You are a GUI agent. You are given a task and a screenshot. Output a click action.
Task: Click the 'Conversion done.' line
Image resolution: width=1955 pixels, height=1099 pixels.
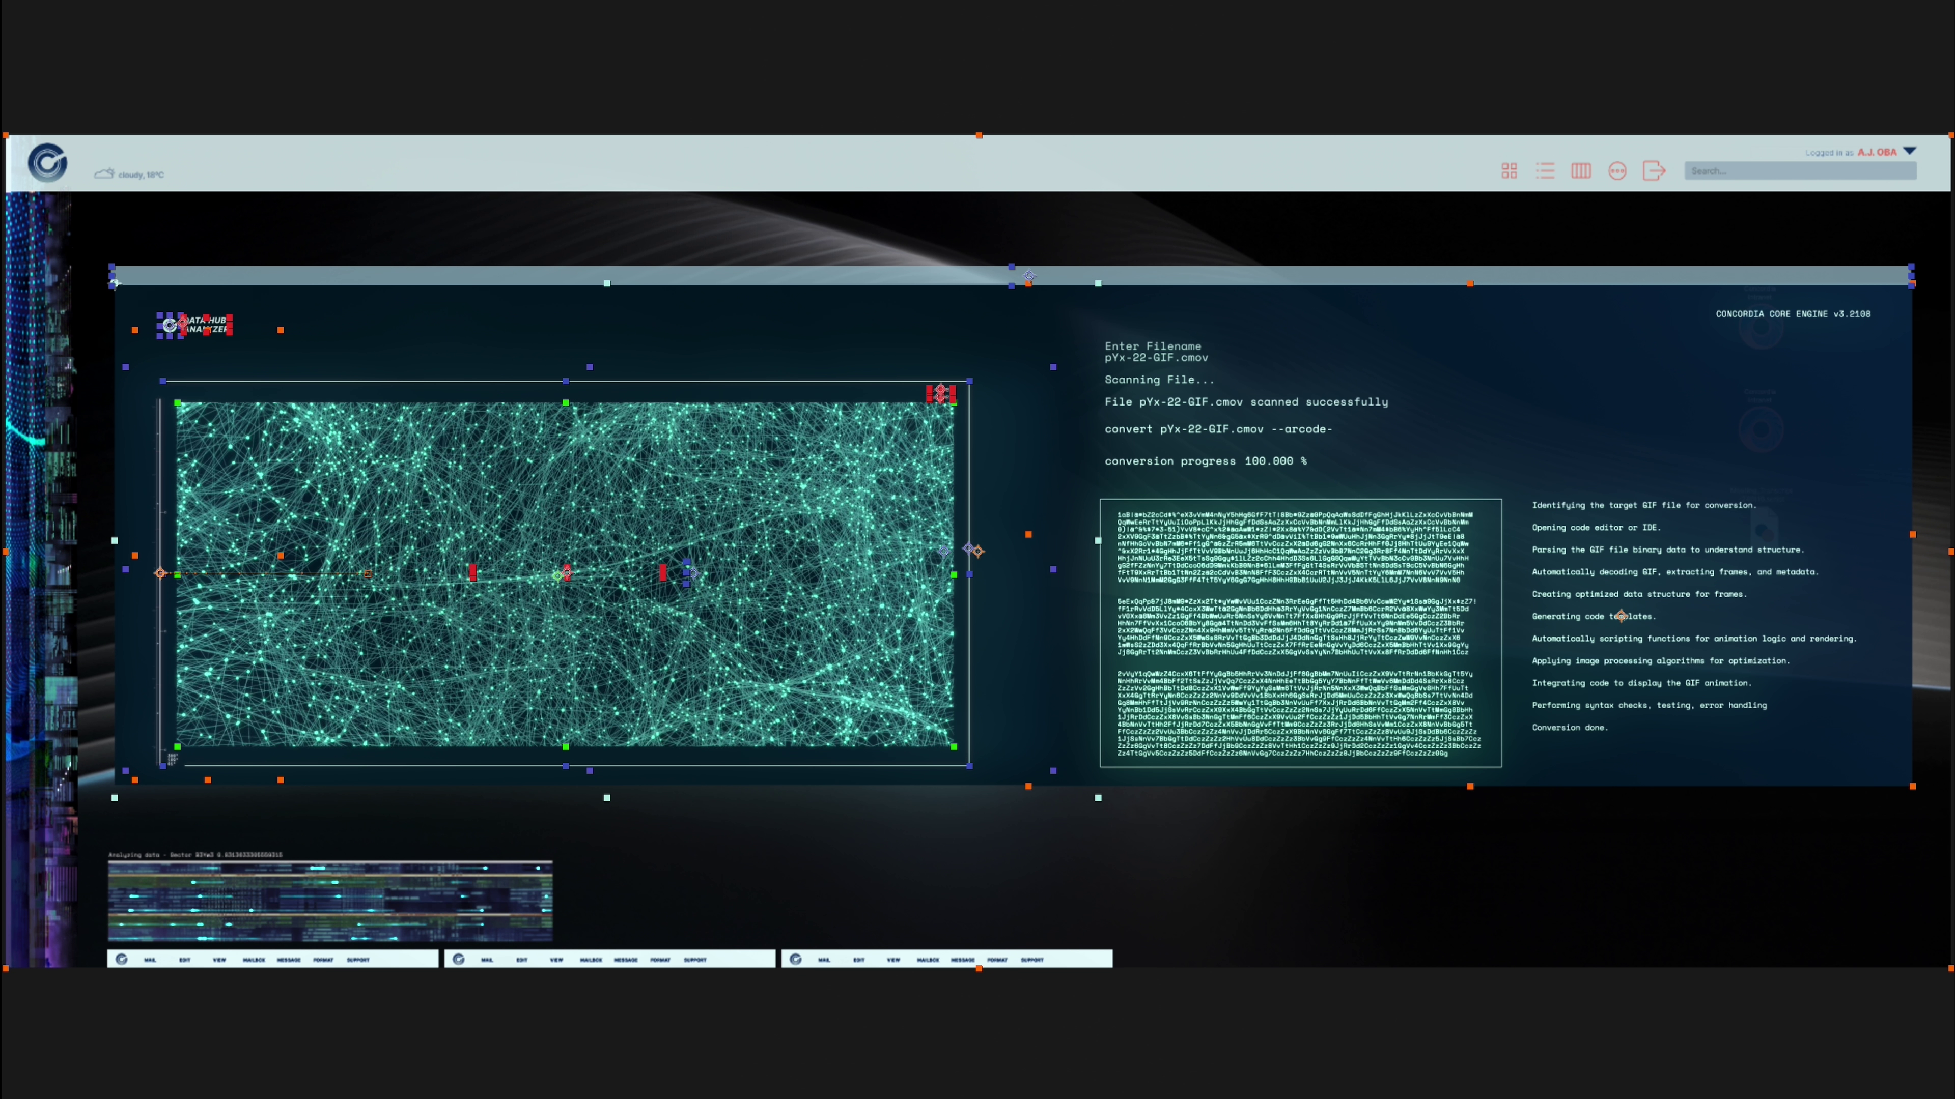(1570, 728)
